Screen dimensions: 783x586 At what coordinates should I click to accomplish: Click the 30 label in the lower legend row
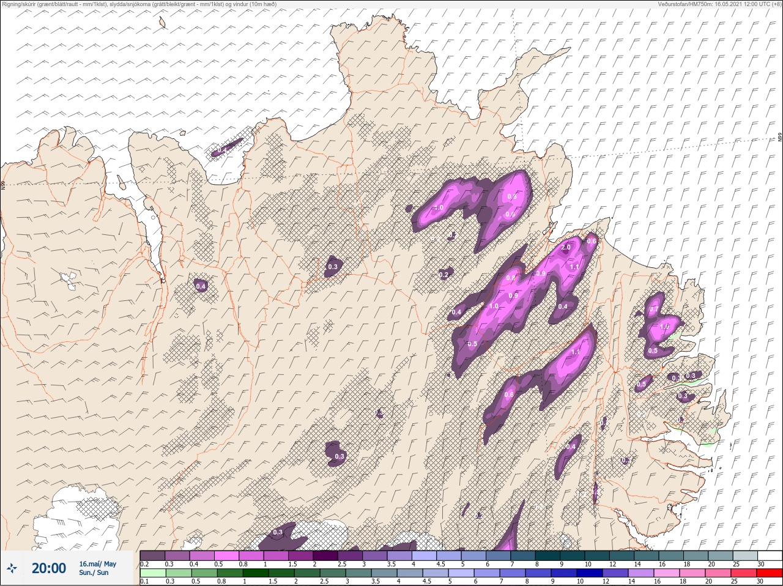(x=760, y=581)
